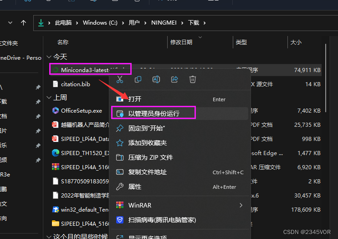Click the star icon beside 添加到收藏夹
Image resolution: width=338 pixels, height=239 pixels.
(120, 143)
